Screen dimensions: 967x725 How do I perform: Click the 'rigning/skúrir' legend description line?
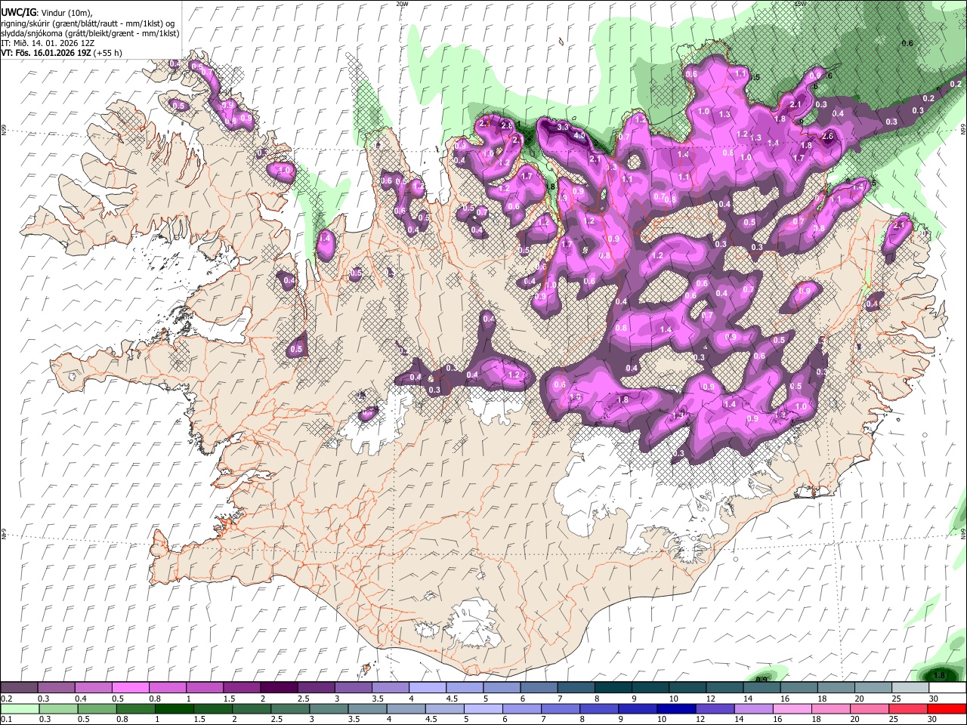[87, 23]
